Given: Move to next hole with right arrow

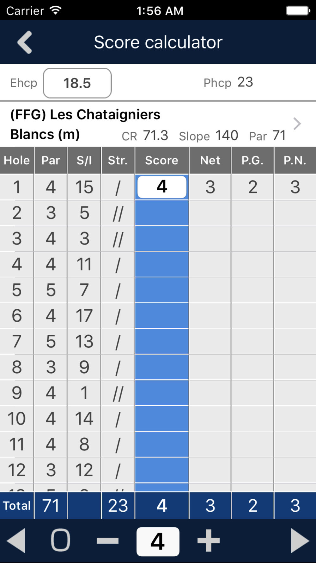Looking at the screenshot, I should pos(300,541).
